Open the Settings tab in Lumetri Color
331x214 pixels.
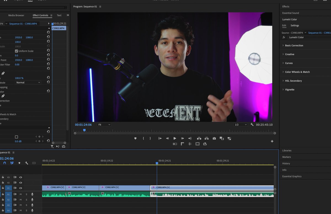pos(295,25)
